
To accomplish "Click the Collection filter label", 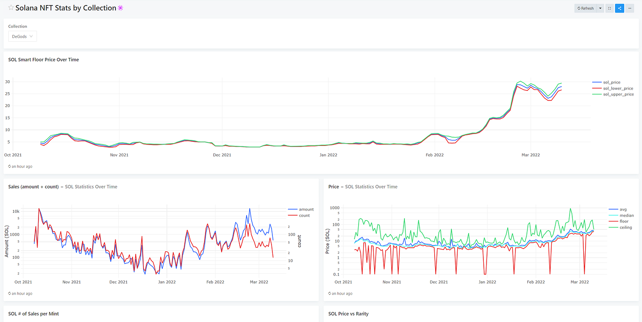I will click(17, 27).
